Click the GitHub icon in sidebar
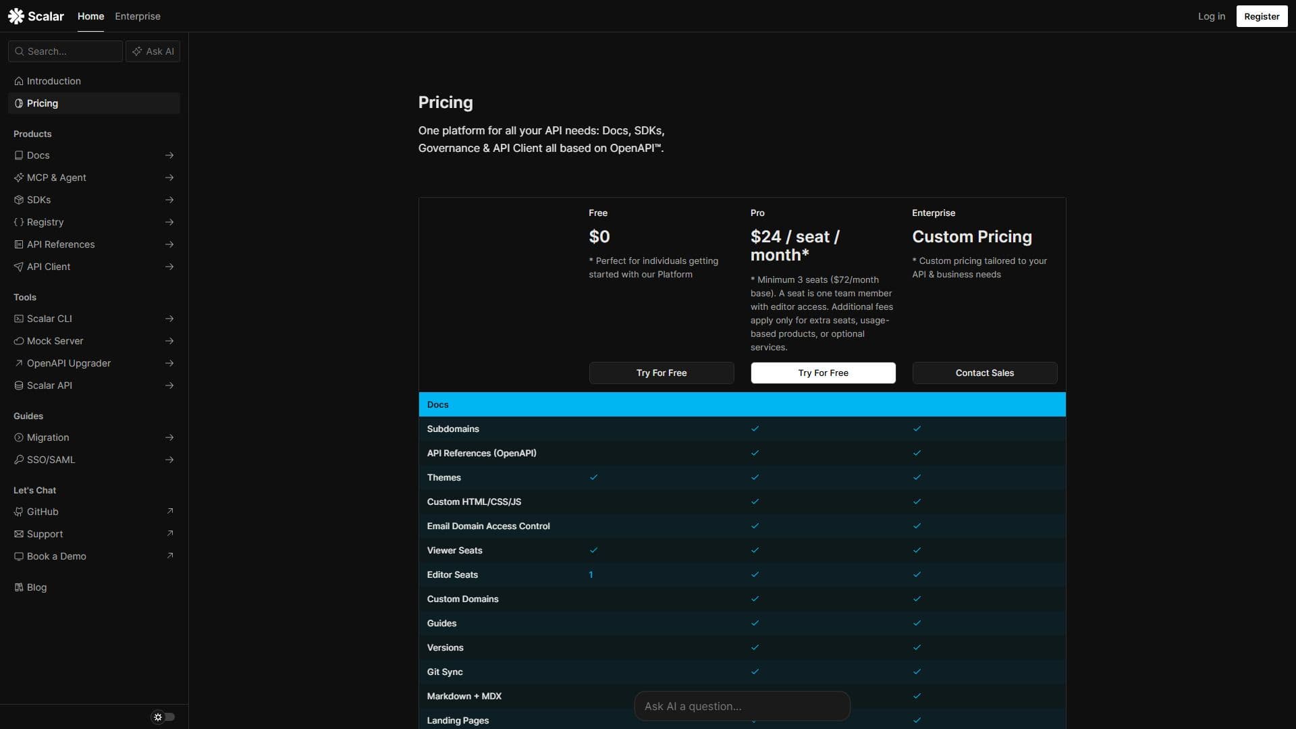The image size is (1296, 729). pos(19,512)
